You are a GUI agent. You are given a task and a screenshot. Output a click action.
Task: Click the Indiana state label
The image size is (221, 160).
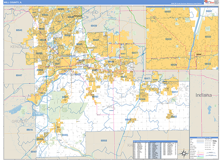tap(204, 95)
